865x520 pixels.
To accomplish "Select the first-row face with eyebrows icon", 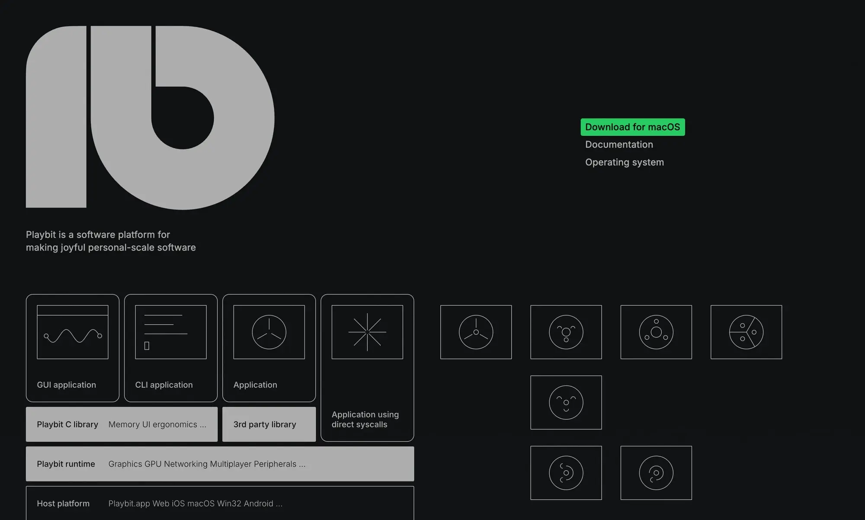I will [x=566, y=332].
